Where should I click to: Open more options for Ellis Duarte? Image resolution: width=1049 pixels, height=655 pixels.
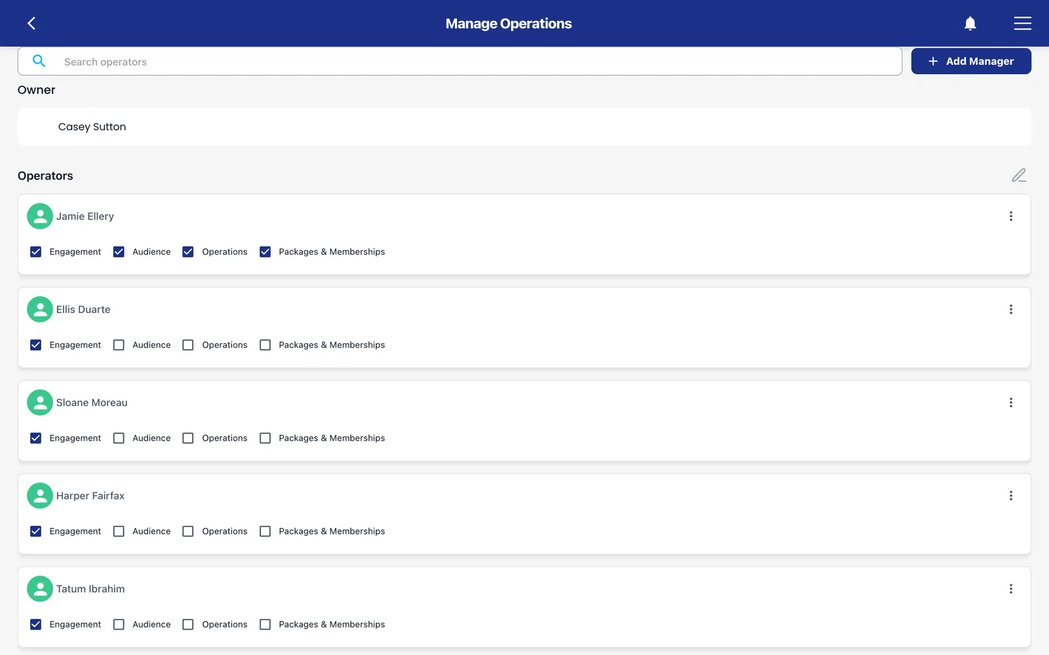click(x=1011, y=309)
